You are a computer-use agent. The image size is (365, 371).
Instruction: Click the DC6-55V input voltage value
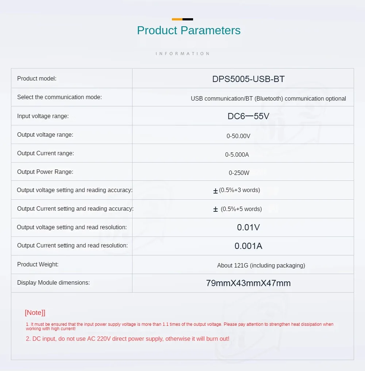pos(248,116)
